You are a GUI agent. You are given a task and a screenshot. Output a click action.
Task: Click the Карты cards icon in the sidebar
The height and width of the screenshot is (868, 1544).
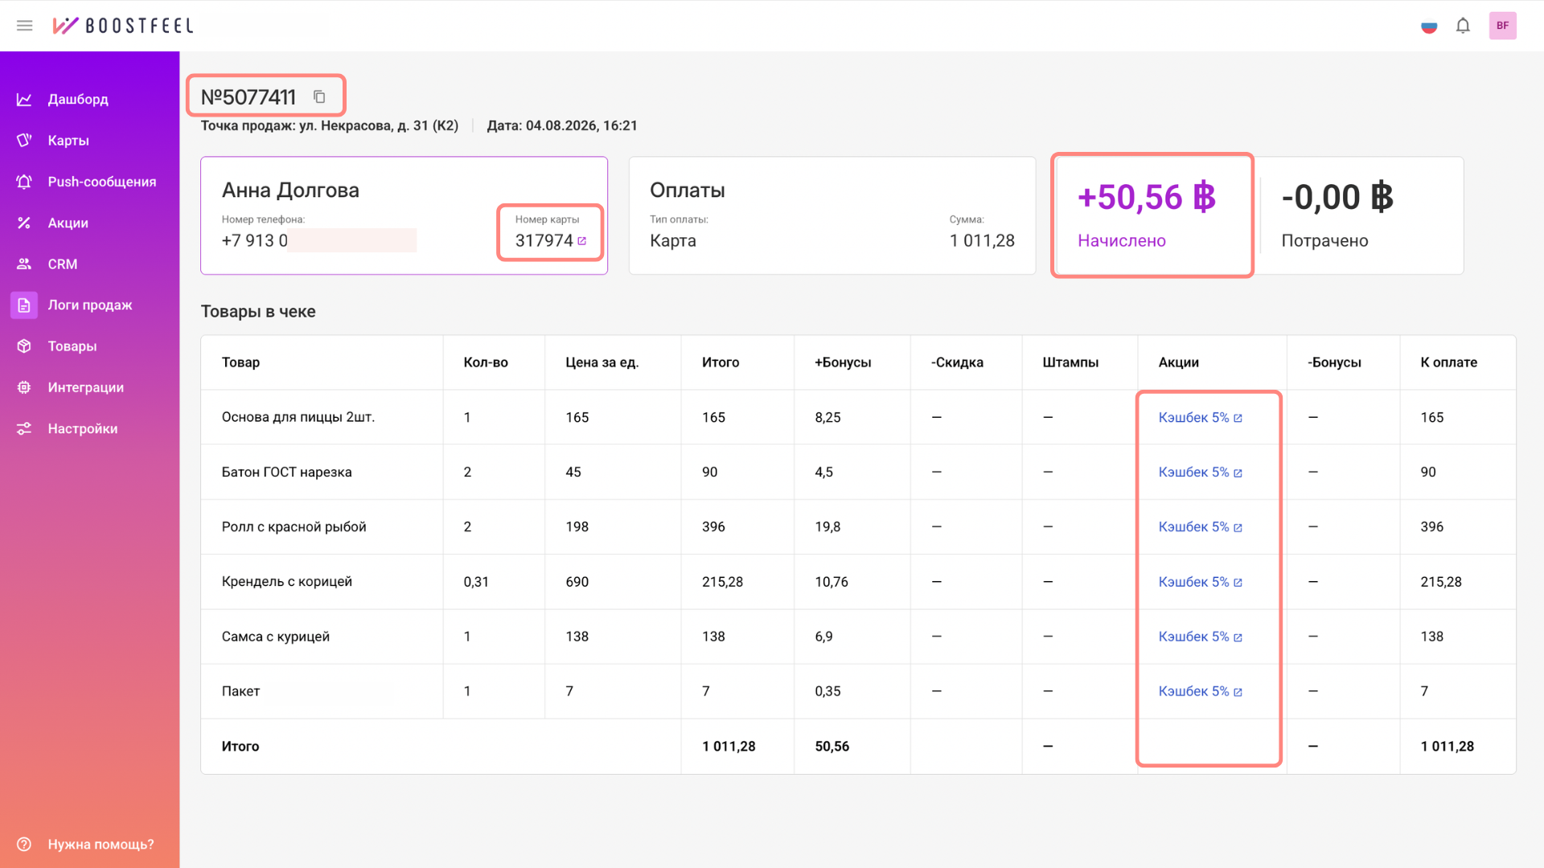click(24, 140)
